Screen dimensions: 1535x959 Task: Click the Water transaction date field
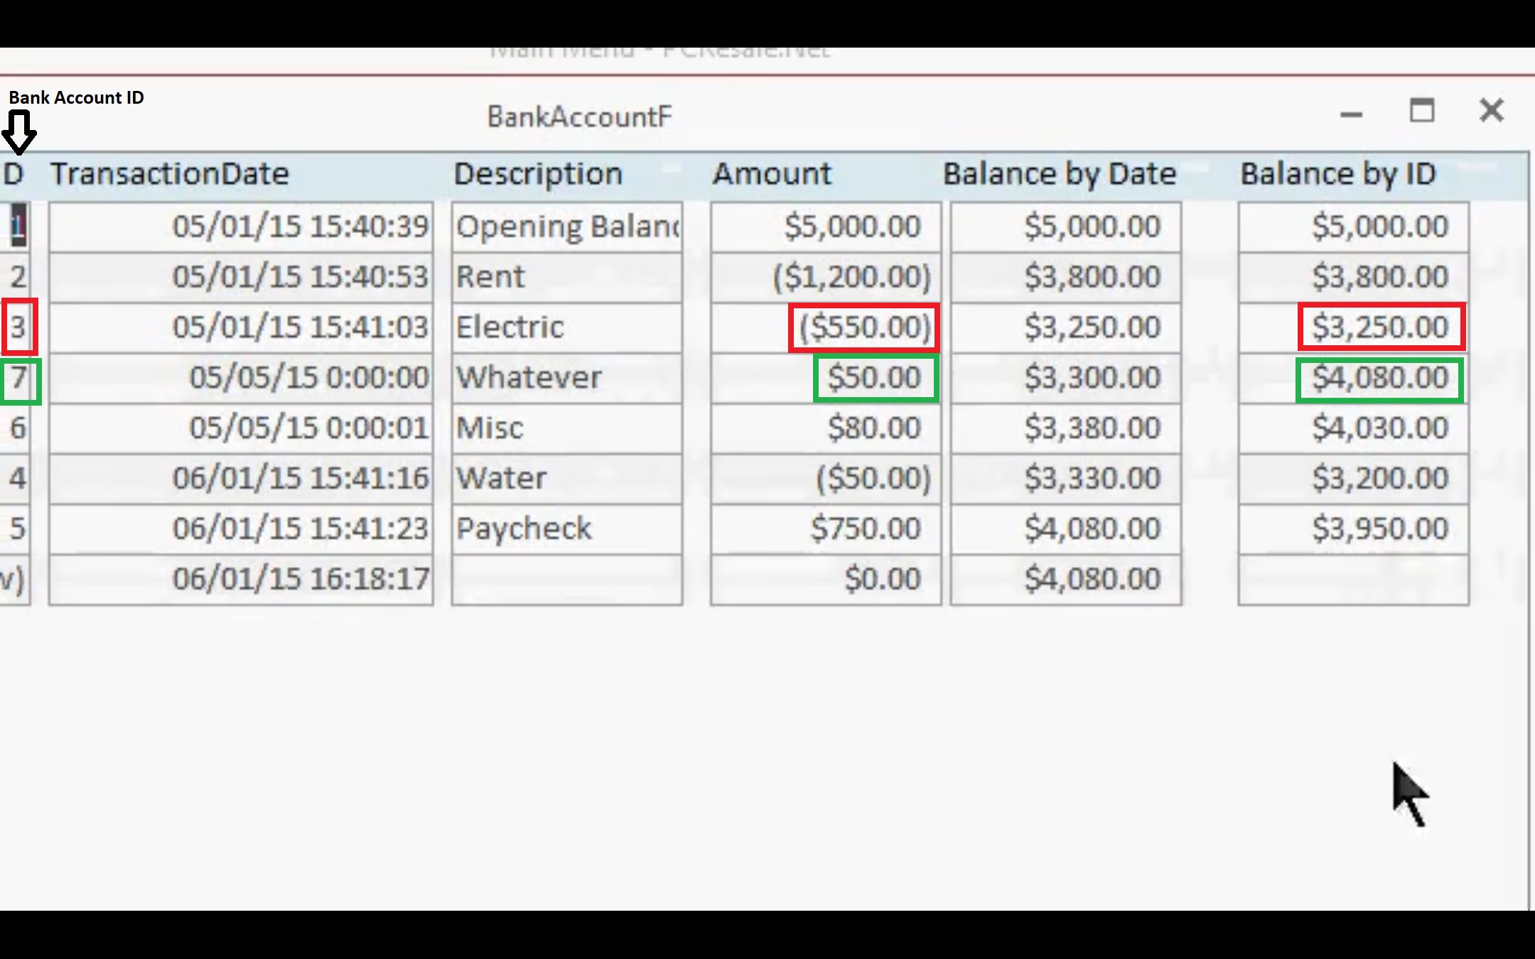[241, 478]
